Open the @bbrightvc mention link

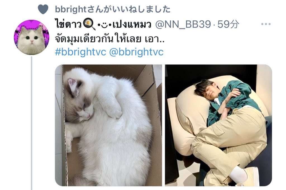[136, 52]
